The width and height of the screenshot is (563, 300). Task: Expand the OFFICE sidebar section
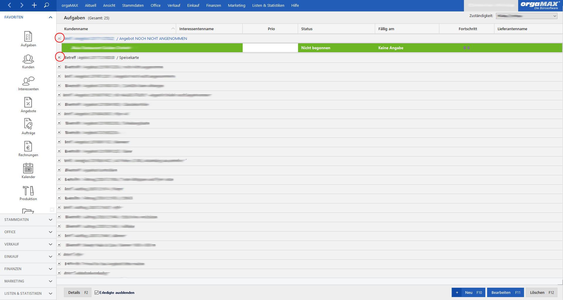coord(28,232)
